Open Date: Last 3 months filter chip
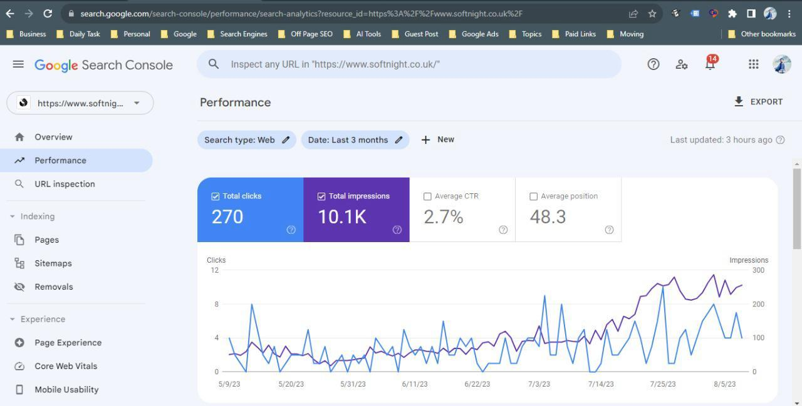The image size is (802, 406). point(355,140)
